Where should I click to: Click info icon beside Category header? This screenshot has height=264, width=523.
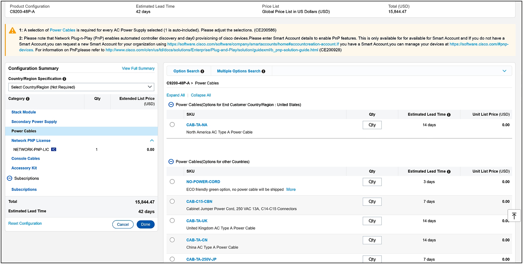pos(28,99)
